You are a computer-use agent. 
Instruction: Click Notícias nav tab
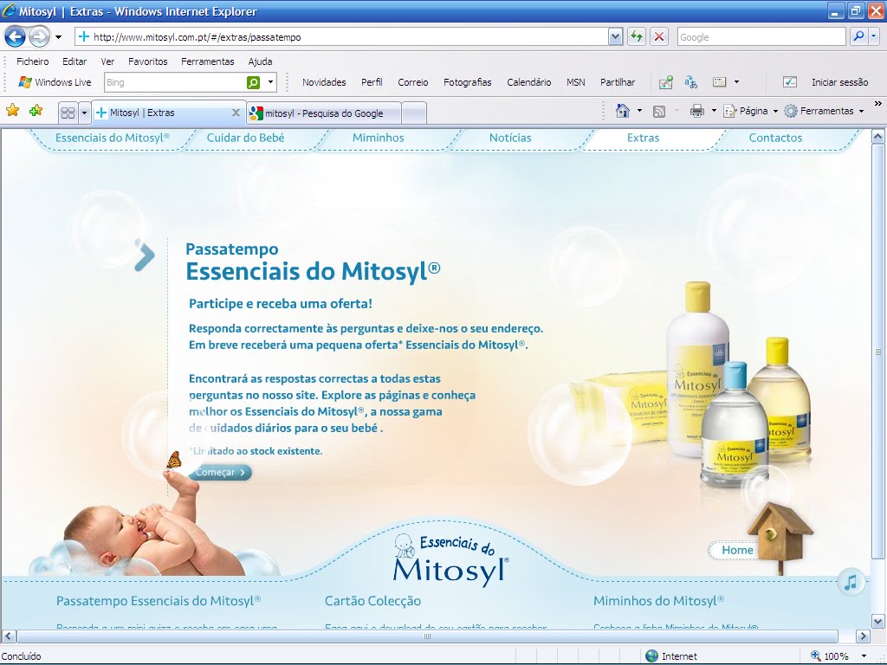[x=510, y=138]
